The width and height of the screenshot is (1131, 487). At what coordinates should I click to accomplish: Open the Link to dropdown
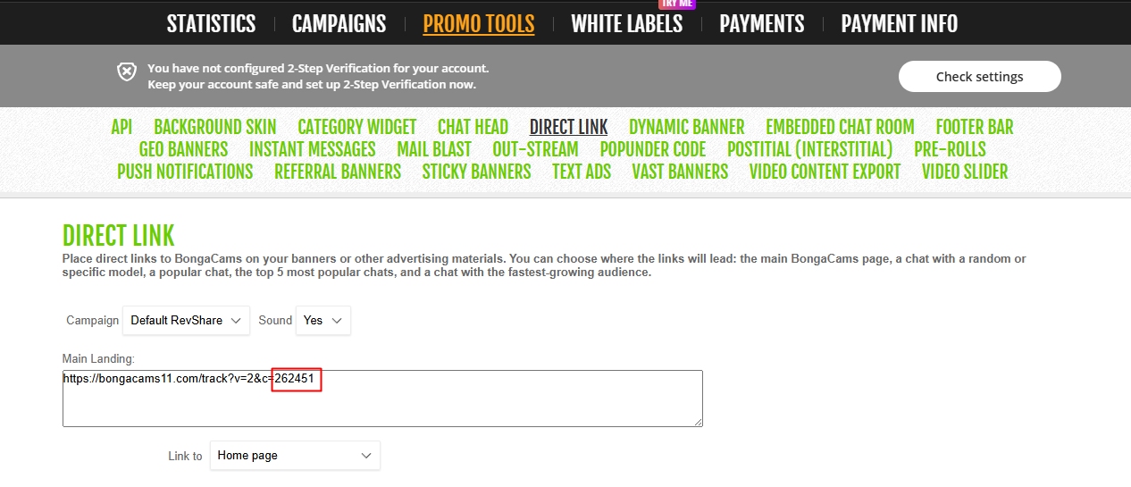click(x=295, y=456)
